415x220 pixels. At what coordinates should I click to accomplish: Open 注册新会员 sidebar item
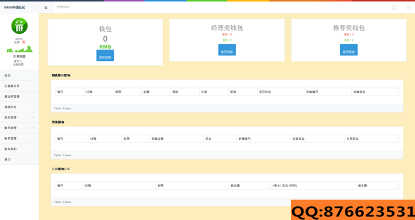pos(19,86)
